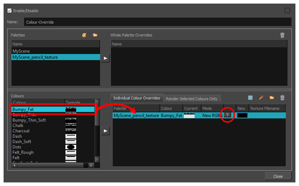Click the folder icon in colour overrides toolbar

272,98
